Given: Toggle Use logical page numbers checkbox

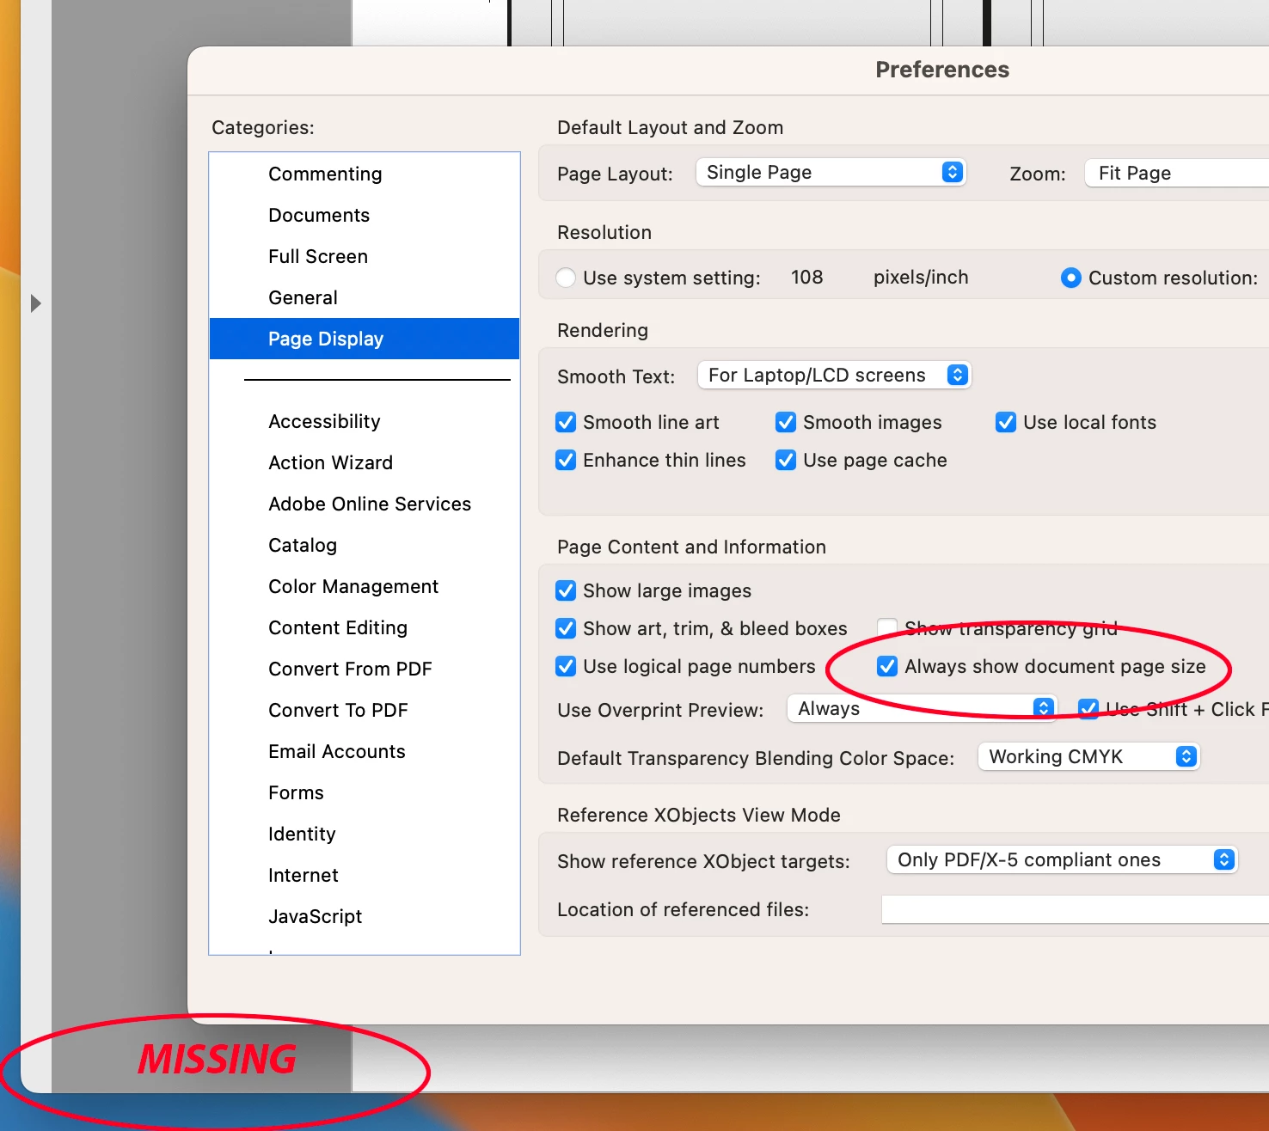Looking at the screenshot, I should 566,666.
